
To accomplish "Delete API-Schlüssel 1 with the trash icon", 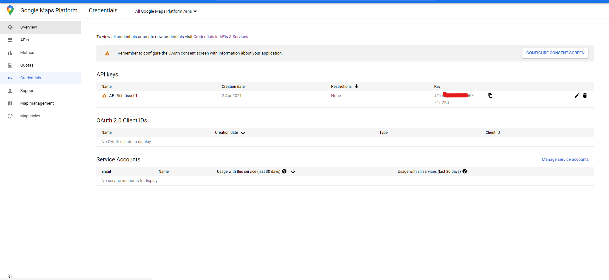I will pos(585,95).
